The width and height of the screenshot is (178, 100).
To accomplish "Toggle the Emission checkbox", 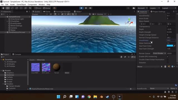I will [167, 62].
